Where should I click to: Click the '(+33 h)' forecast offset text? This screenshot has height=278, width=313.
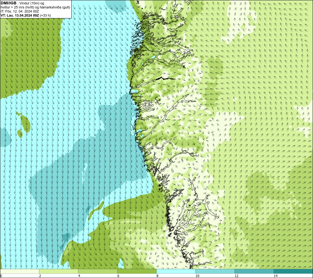pyautogui.click(x=45, y=15)
